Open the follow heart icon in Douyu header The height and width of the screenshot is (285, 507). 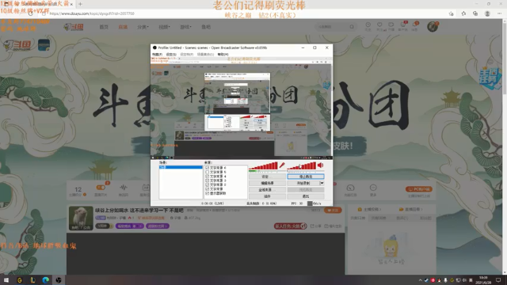click(x=379, y=25)
